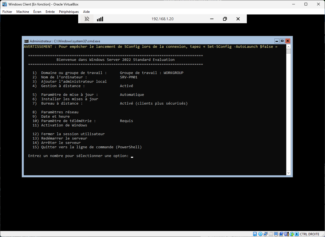This screenshot has width=325, height=237.
Task: Restore down the remote desktop session
Action: [225, 19]
